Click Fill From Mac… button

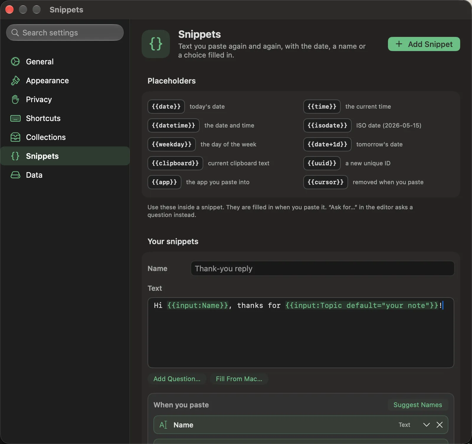click(x=239, y=379)
